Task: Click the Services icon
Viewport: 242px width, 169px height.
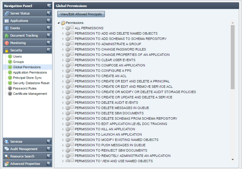Action: tap(7, 142)
